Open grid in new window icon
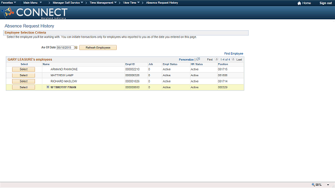The height and width of the screenshot is (188, 335). tap(198, 59)
